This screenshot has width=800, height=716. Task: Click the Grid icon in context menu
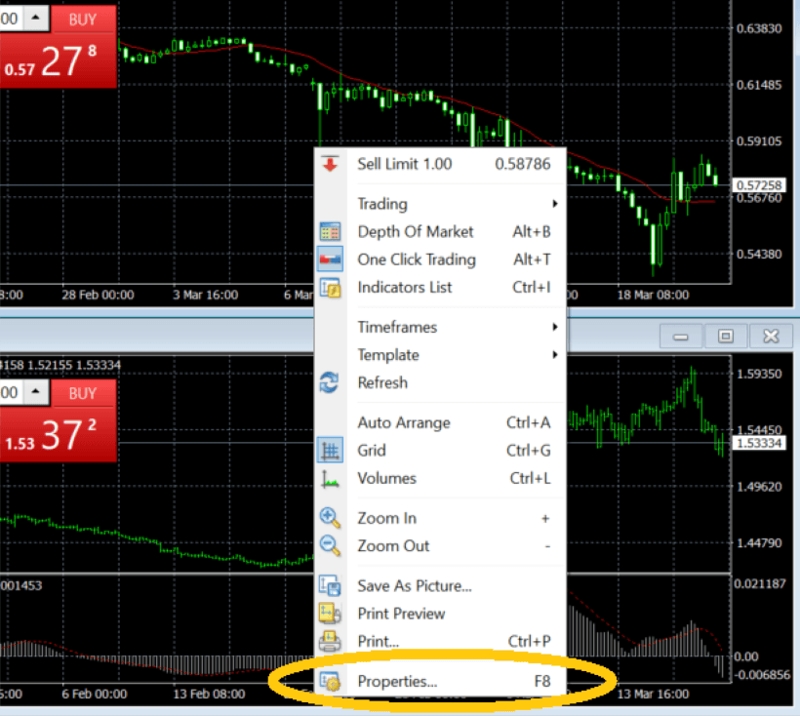point(330,451)
